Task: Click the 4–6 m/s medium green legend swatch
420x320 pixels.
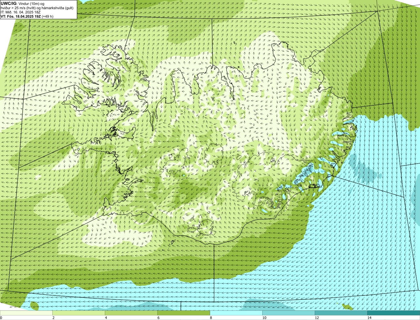Action: click(x=131, y=313)
